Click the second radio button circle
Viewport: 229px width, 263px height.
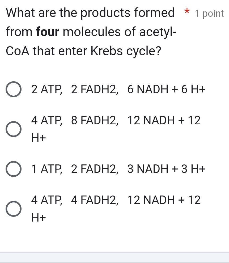[x=14, y=129]
